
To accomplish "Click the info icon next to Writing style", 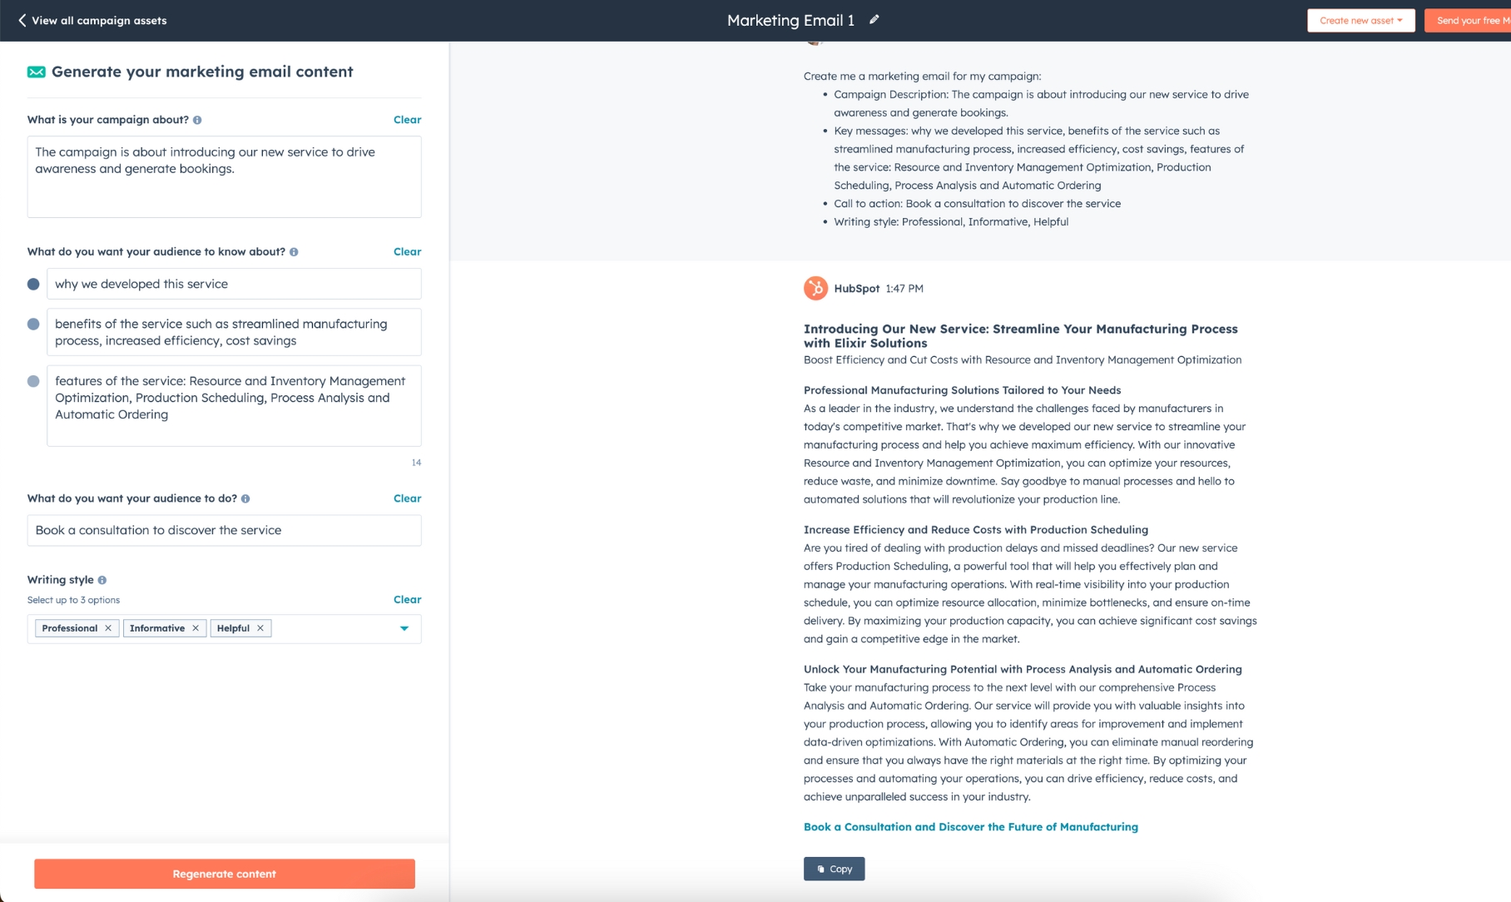I will (x=102, y=580).
